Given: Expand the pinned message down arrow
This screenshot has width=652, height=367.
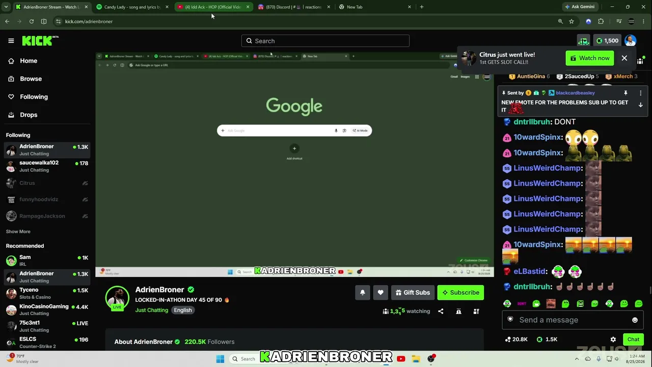Looking at the screenshot, I should click(x=641, y=105).
